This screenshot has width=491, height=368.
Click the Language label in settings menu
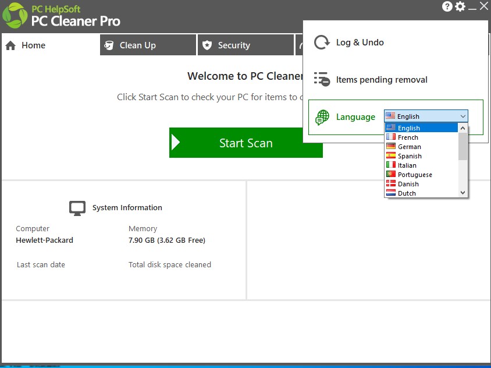pyautogui.click(x=355, y=117)
